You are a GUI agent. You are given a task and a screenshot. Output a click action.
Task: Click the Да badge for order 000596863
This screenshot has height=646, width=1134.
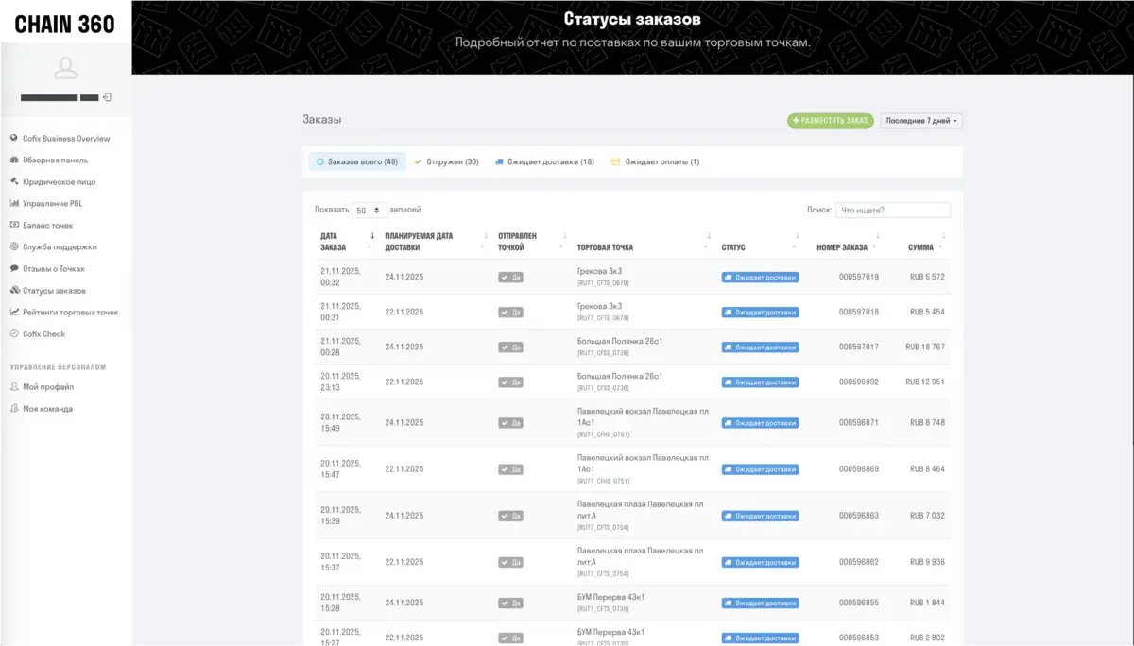pos(510,517)
